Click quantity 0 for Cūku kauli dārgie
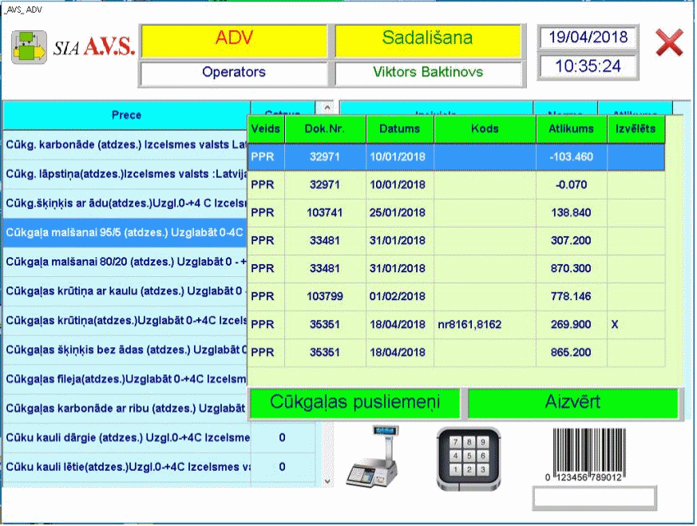This screenshot has height=526, width=697. click(283, 438)
